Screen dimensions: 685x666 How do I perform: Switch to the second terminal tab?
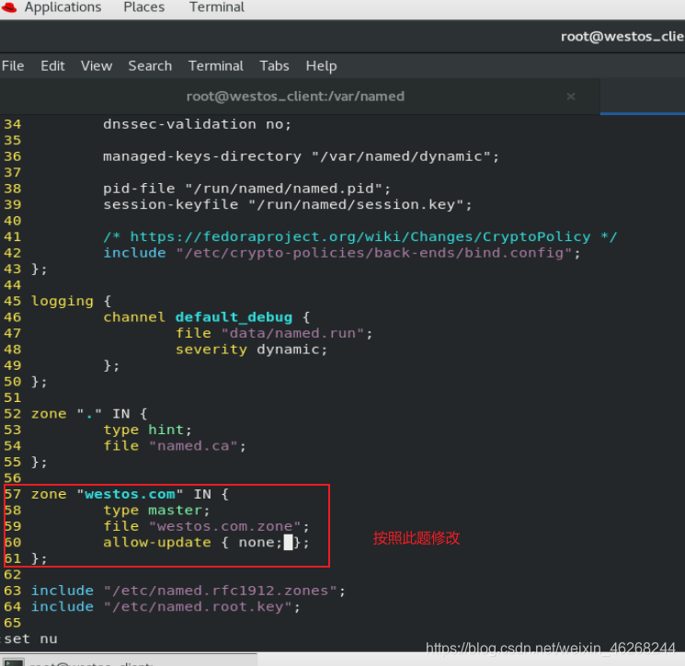pos(643,97)
